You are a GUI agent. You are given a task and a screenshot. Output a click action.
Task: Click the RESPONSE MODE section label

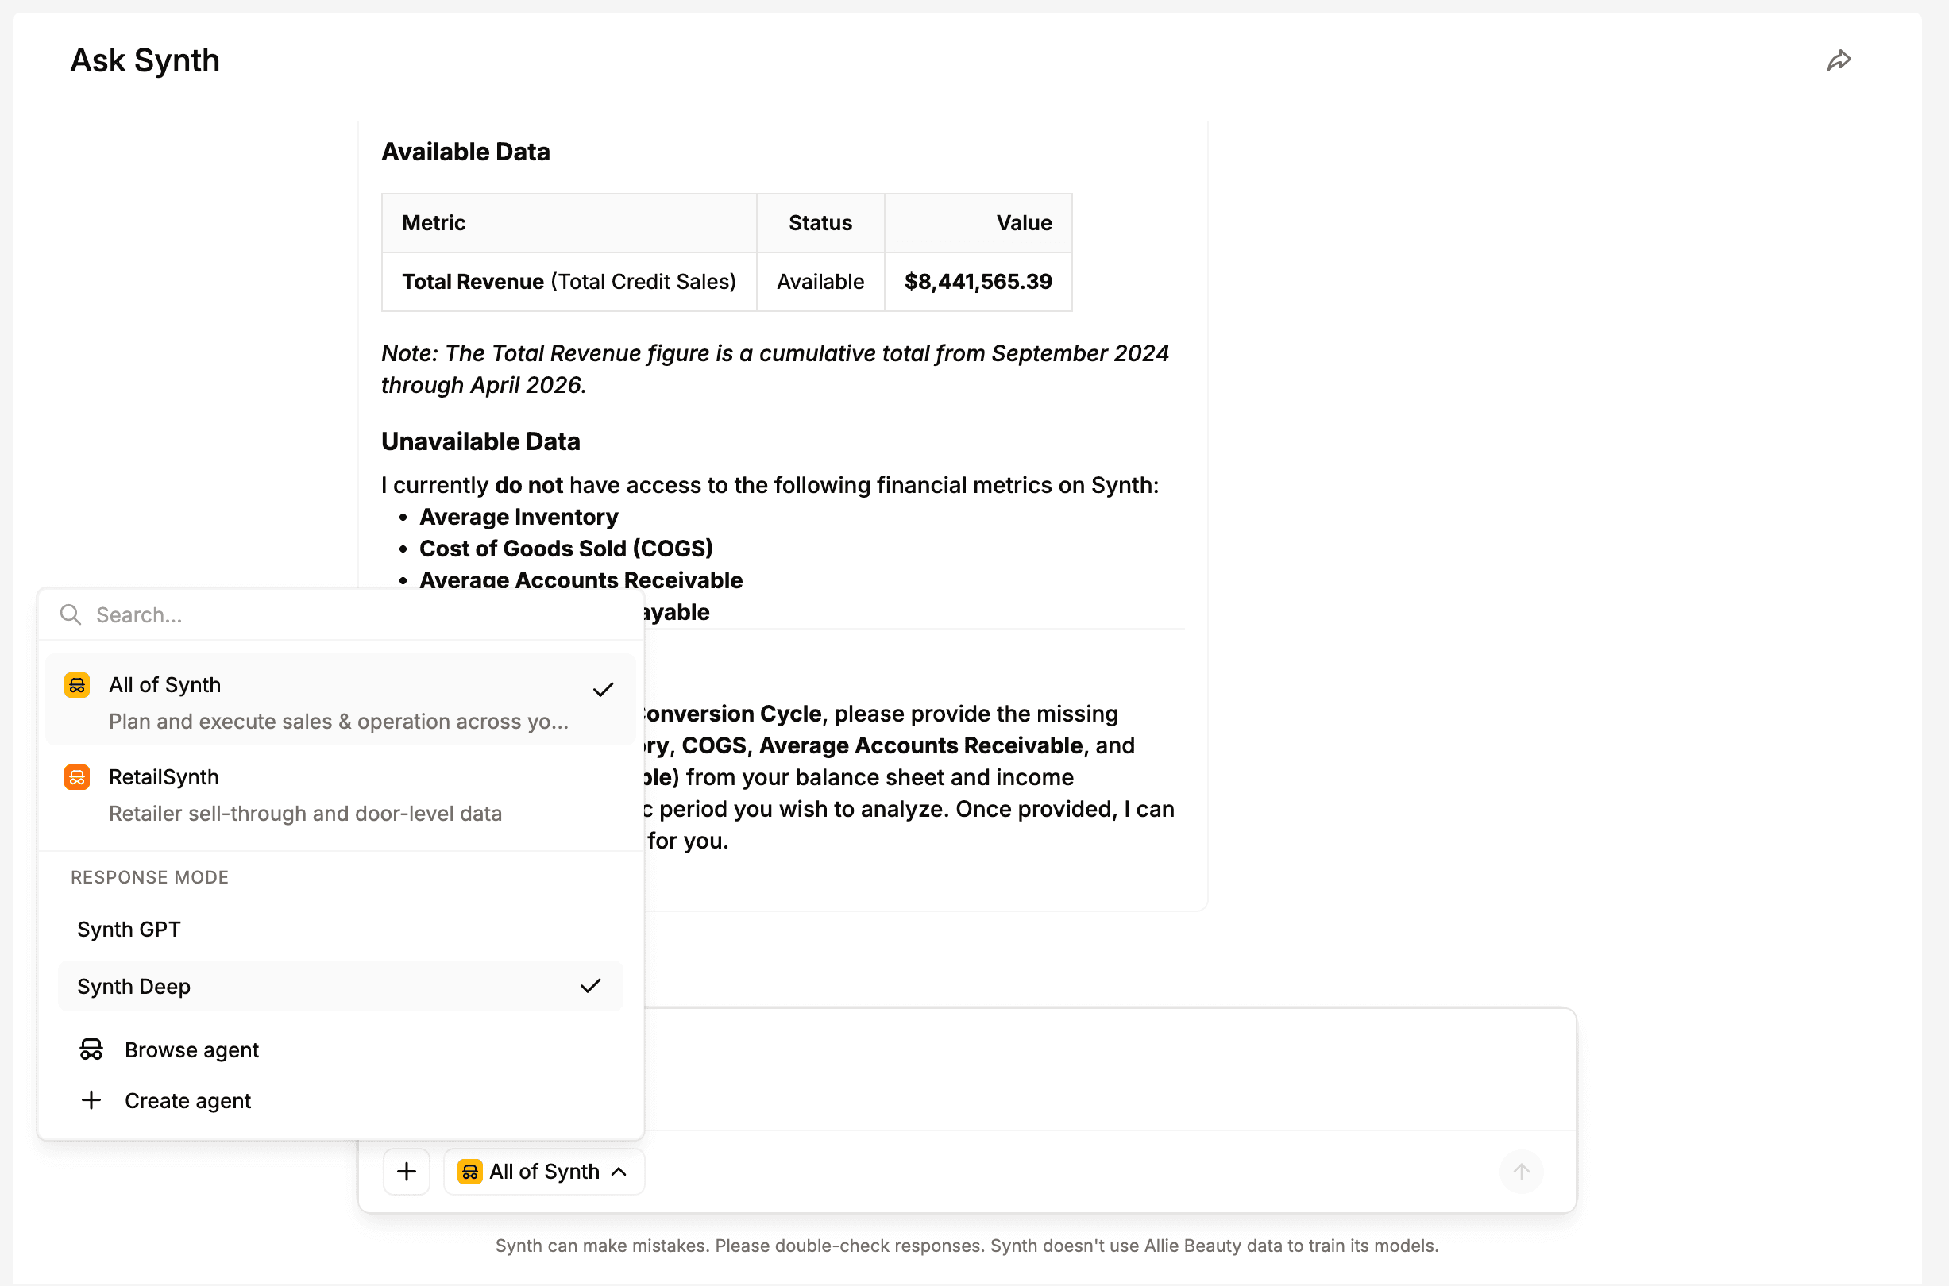click(149, 876)
